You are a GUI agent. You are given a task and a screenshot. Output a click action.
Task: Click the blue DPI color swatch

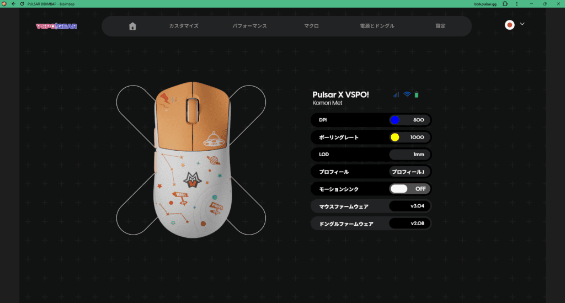pos(395,120)
